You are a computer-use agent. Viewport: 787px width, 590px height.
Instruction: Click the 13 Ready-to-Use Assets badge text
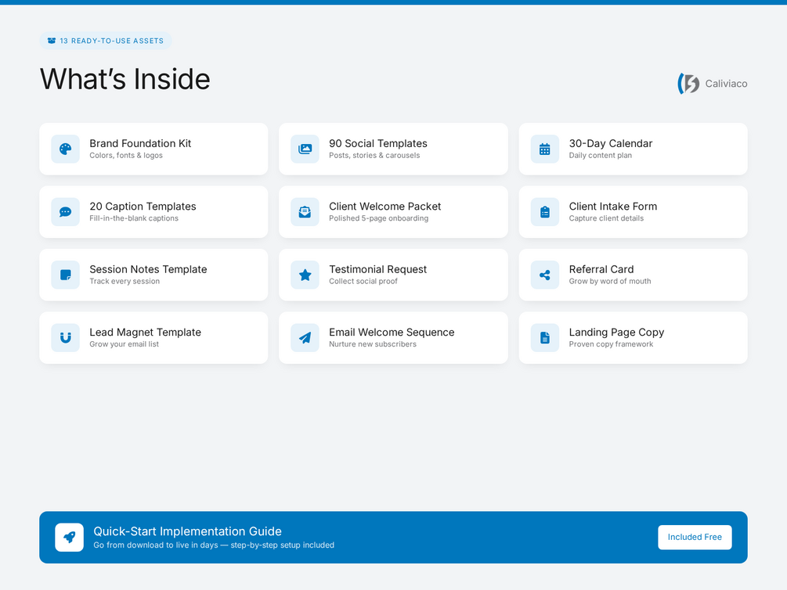[111, 41]
